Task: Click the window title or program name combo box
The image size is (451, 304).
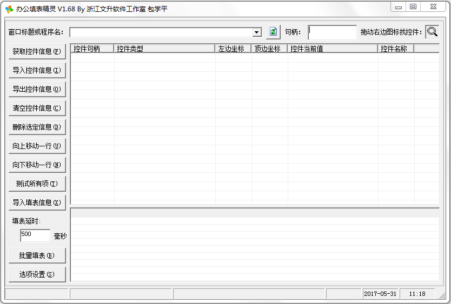Action: (165, 32)
